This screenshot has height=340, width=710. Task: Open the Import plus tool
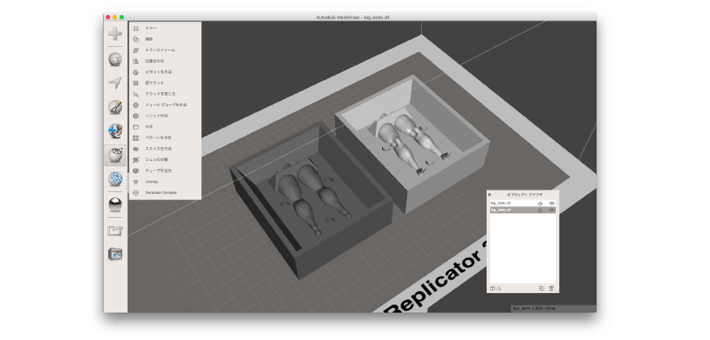coord(115,34)
